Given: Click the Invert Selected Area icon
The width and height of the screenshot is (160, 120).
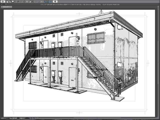Looking at the screenshot, I should pos(39,2).
